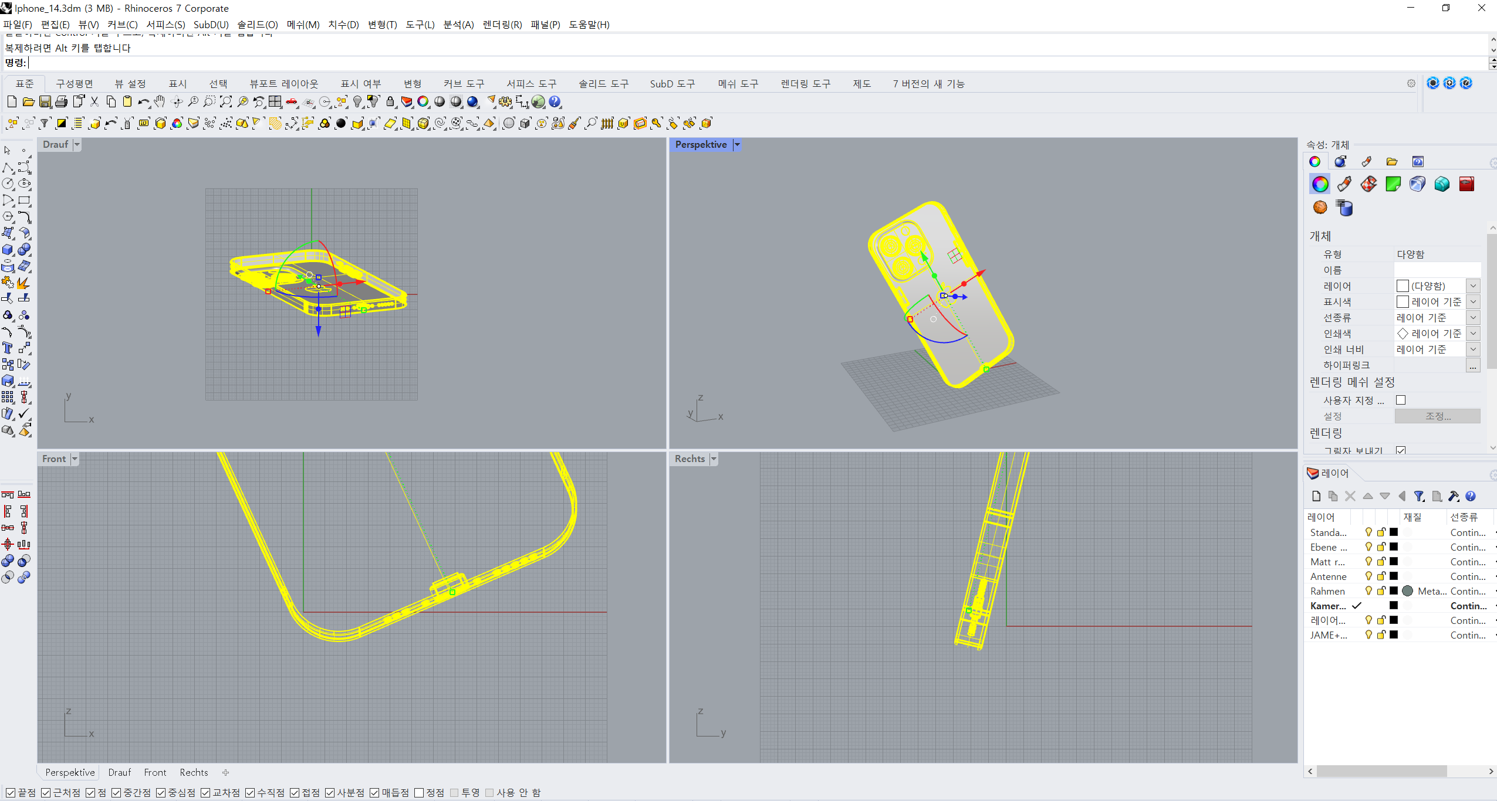Click the Save file icon
The width and height of the screenshot is (1497, 801).
[x=45, y=102]
